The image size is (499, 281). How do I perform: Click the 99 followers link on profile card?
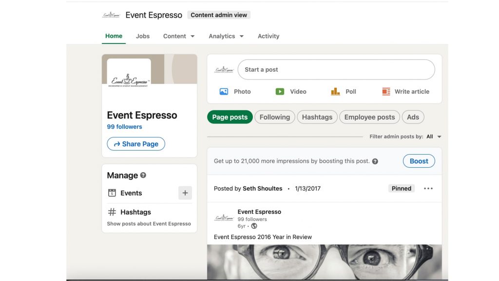pyautogui.click(x=124, y=126)
